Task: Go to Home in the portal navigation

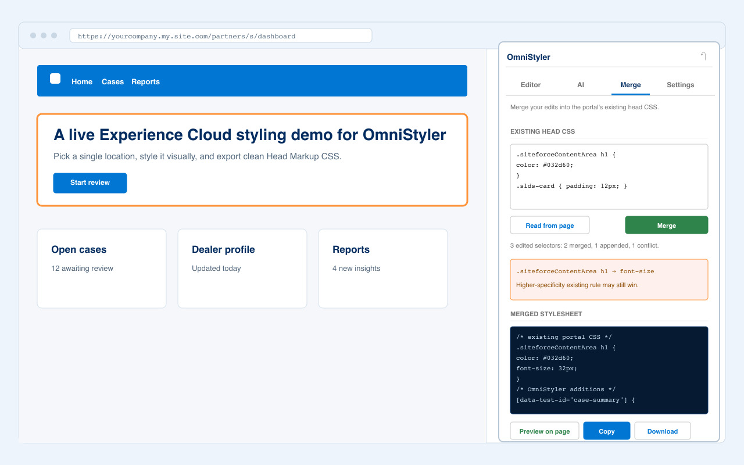Action: [x=82, y=82]
